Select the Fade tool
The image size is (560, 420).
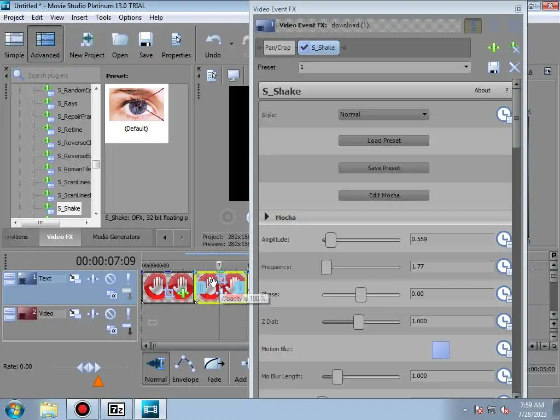coord(214,368)
